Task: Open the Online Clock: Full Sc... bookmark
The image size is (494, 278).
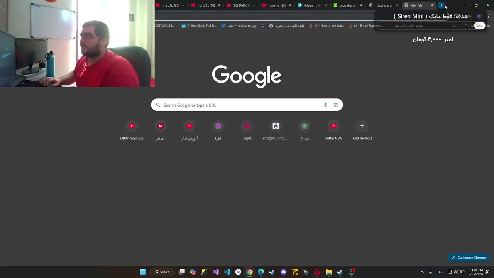Action: [199, 26]
